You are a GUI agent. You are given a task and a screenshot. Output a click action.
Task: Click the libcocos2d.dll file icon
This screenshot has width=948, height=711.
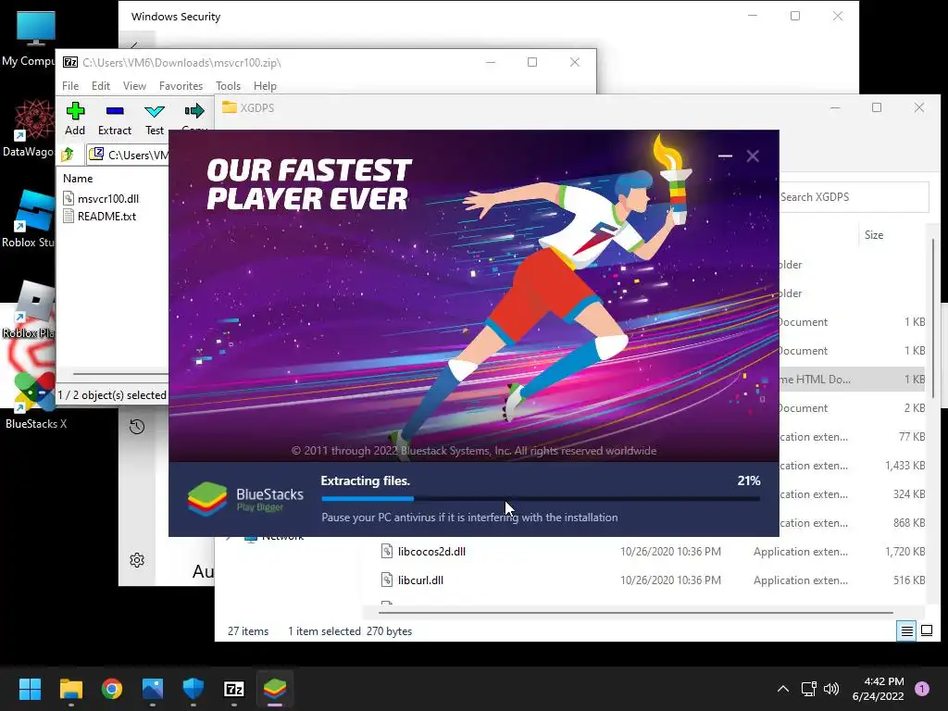(x=387, y=552)
